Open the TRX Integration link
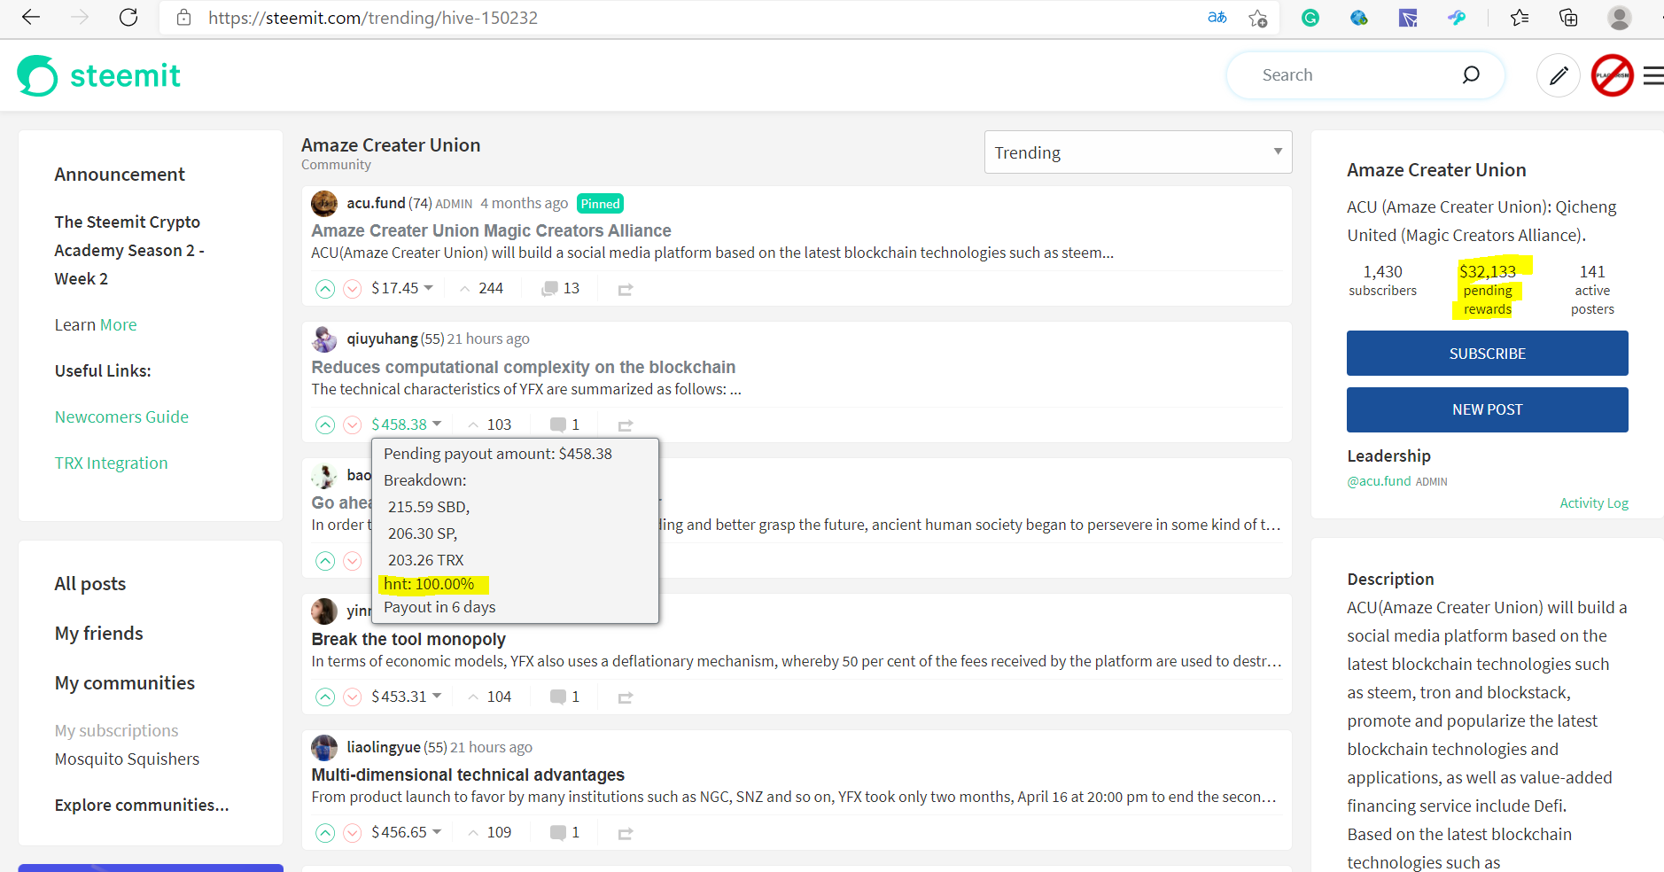 pos(112,463)
